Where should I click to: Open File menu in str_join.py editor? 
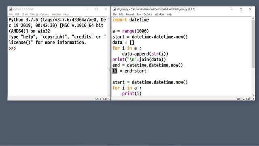click(115, 15)
